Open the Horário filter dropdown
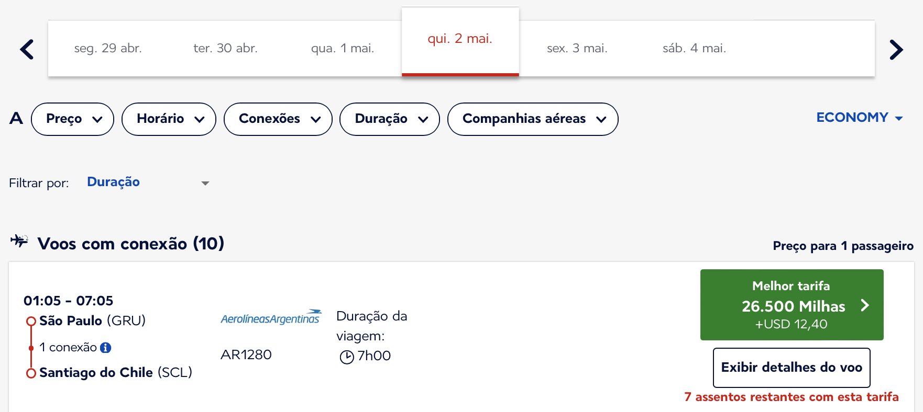The image size is (923, 412). point(169,119)
